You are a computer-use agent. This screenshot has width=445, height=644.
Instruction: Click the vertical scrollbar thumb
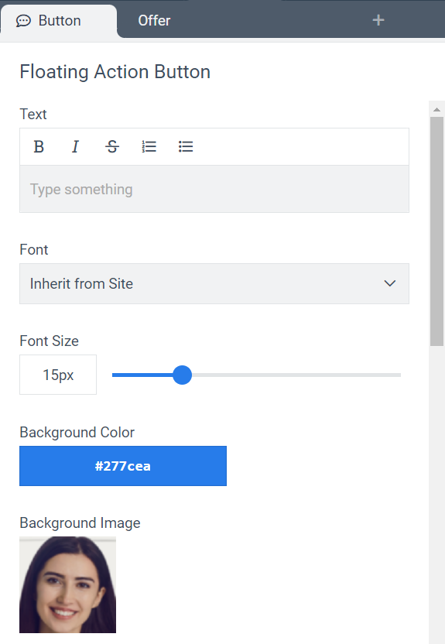(436, 231)
